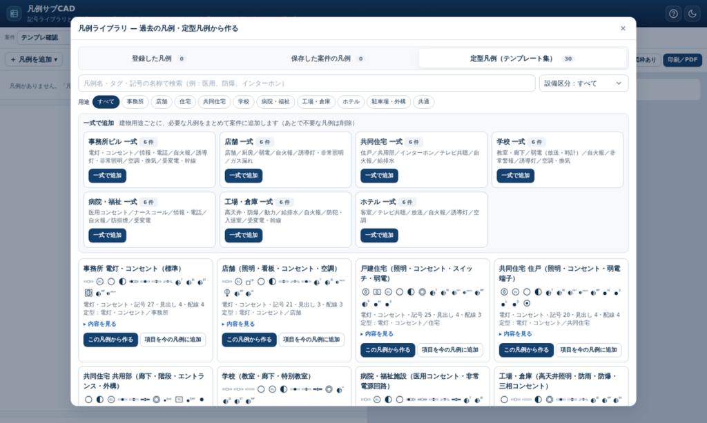The width and height of the screenshot is (707, 423).
Task: Click the sidebar panel icon beside 凡例サブCAD
Action: click(x=14, y=14)
